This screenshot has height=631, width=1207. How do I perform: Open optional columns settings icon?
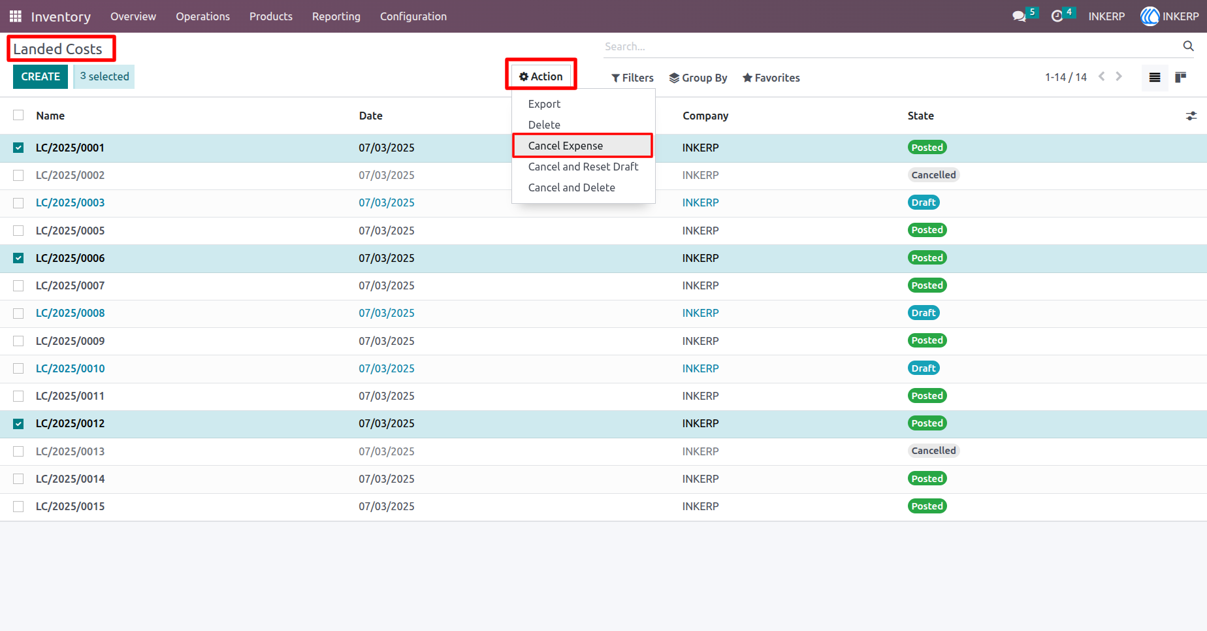coord(1191,116)
